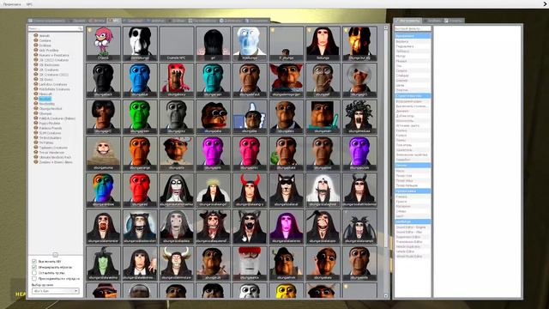This screenshot has height=309, width=549.
Task: Choose the blue Obunga NPC
Action: coord(140,80)
